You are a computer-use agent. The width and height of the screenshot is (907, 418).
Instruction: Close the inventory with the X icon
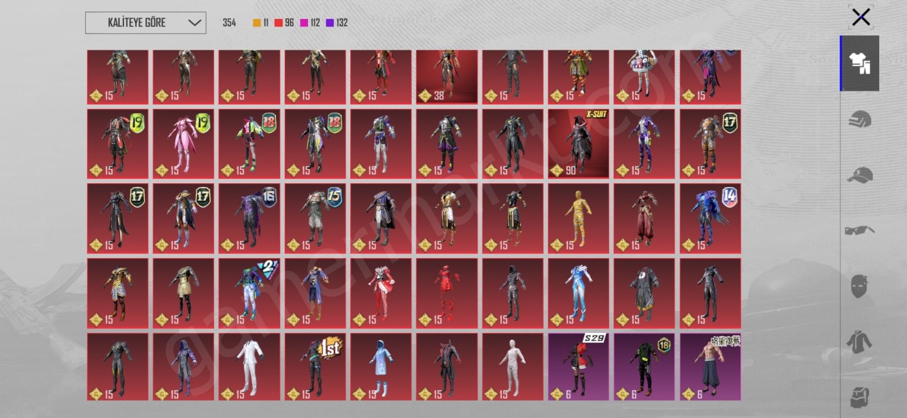860,17
